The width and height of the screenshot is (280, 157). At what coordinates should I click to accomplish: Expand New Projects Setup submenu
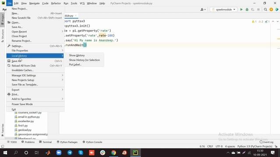[35, 80]
